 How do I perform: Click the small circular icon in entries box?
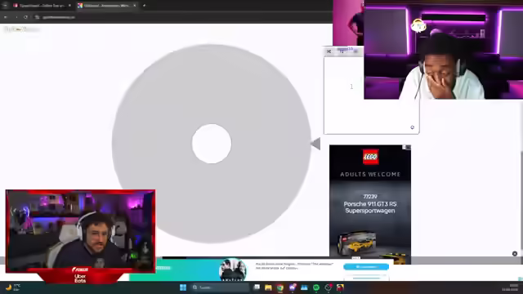coord(412,127)
